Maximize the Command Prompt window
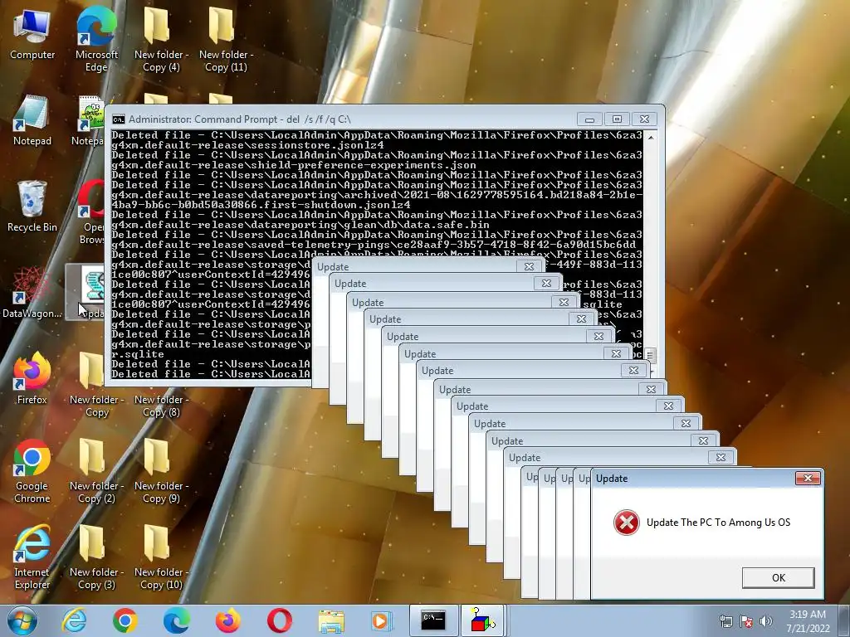 [617, 119]
